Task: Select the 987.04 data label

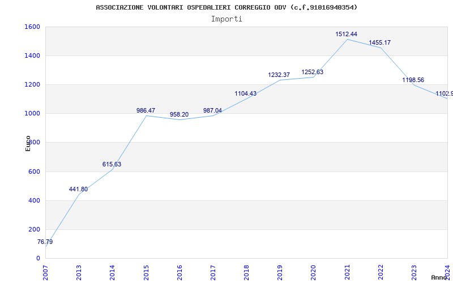Action: coord(212,110)
